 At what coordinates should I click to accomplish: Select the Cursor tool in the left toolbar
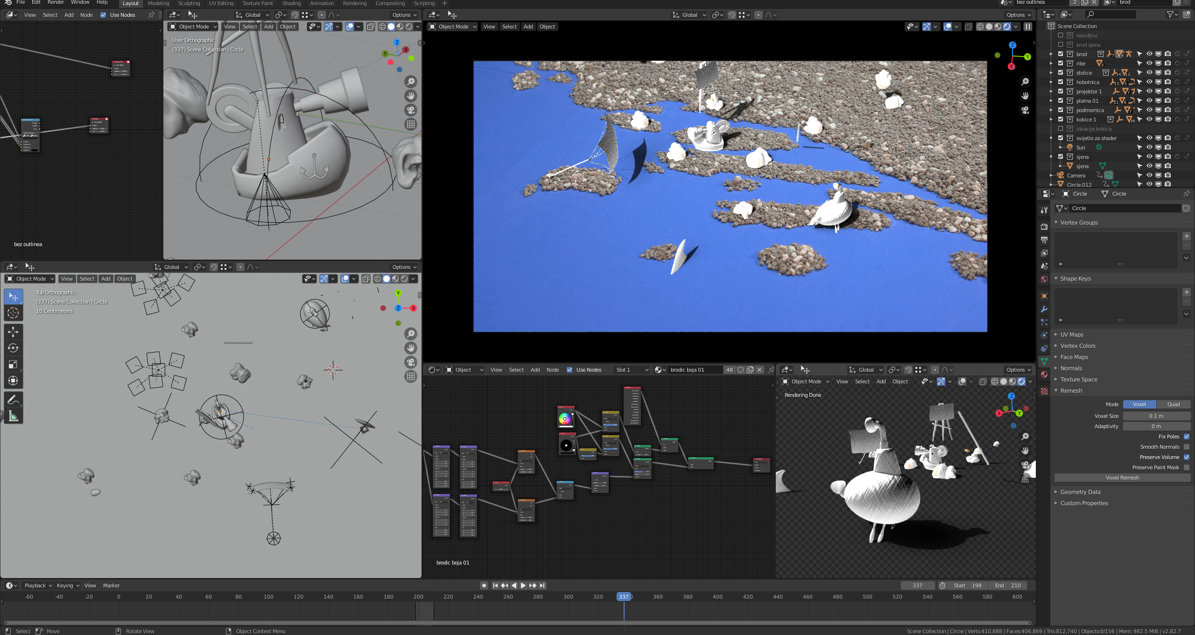click(13, 313)
